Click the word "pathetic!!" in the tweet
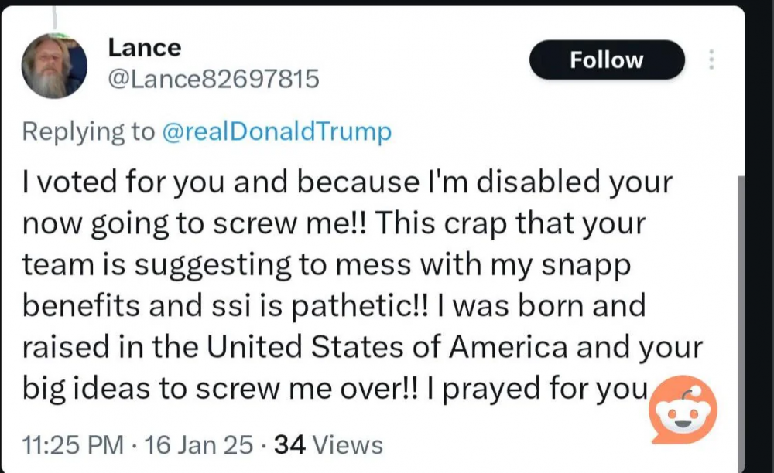This screenshot has width=774, height=473. (x=362, y=306)
